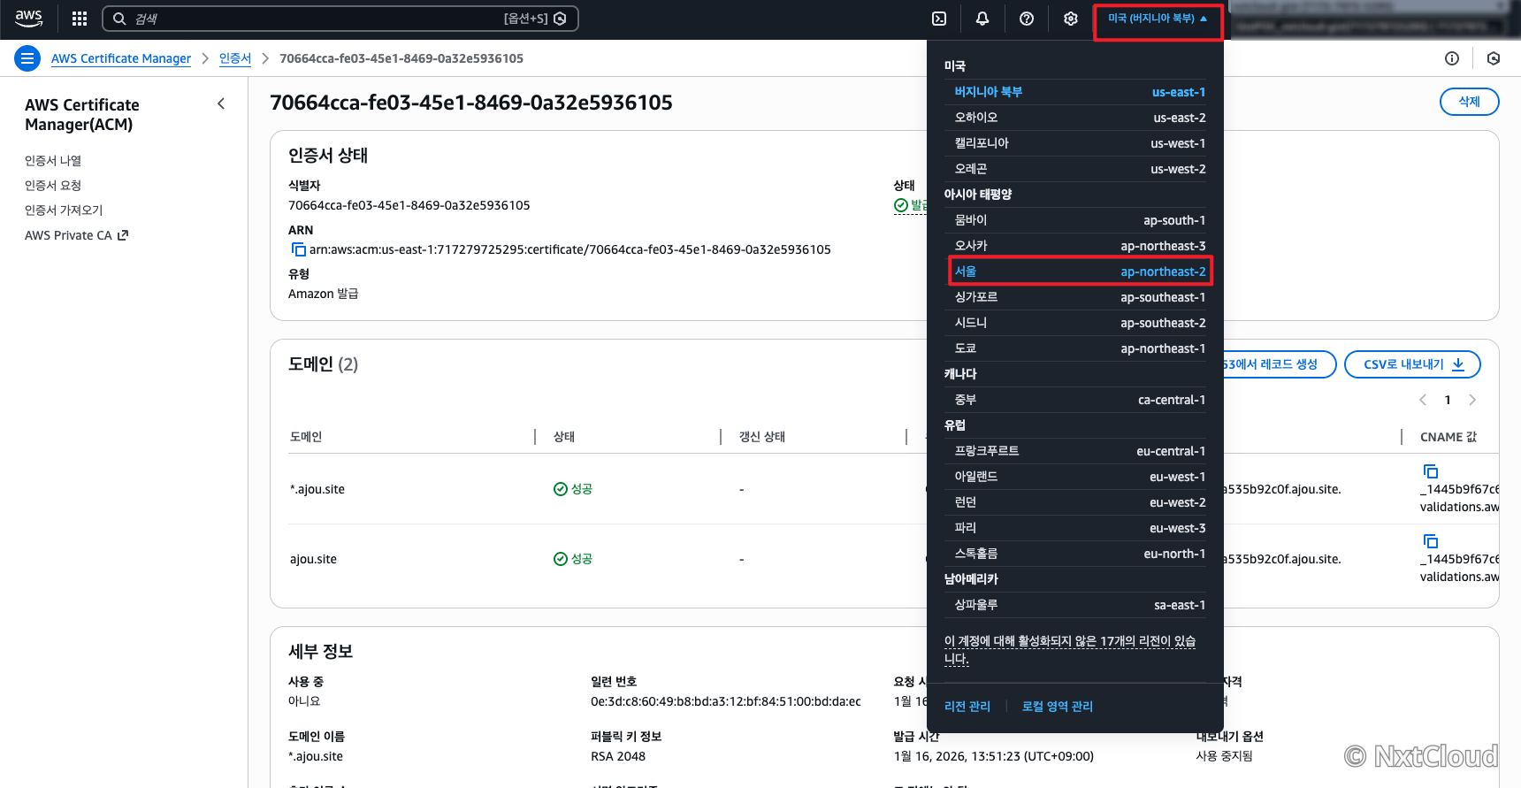Click the AWS logo home icon
The image size is (1521, 788).
pos(28,19)
